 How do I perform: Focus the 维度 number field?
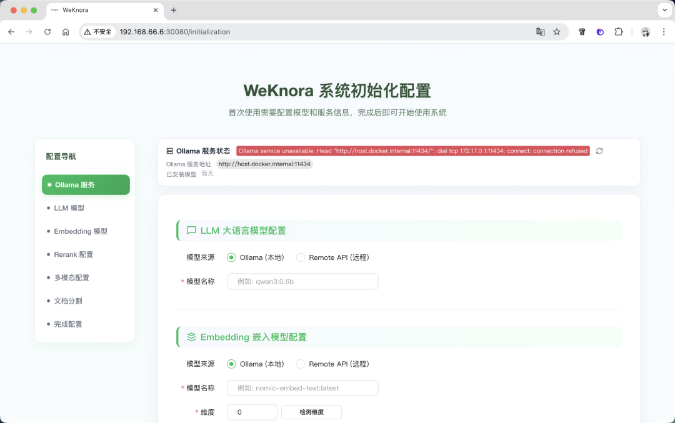(x=252, y=412)
